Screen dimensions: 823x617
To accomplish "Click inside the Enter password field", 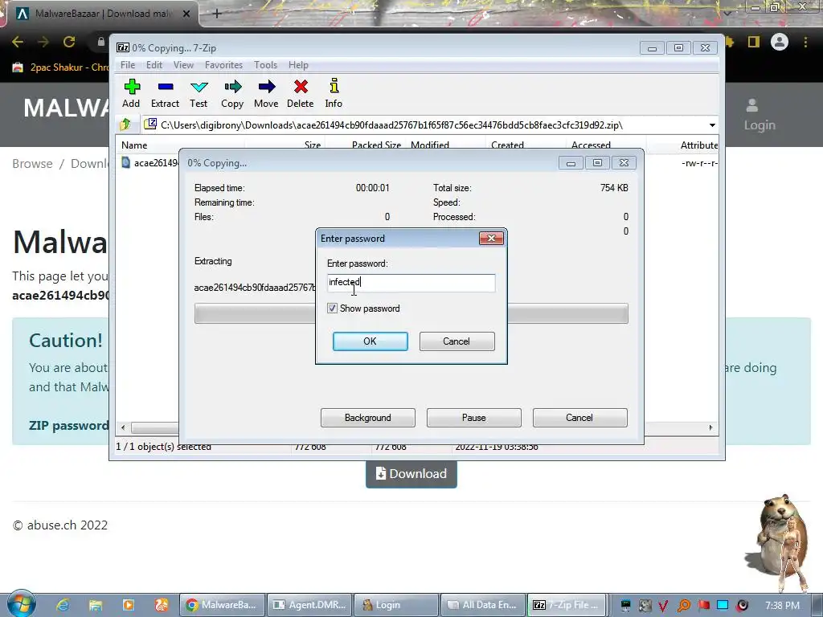I will [411, 282].
